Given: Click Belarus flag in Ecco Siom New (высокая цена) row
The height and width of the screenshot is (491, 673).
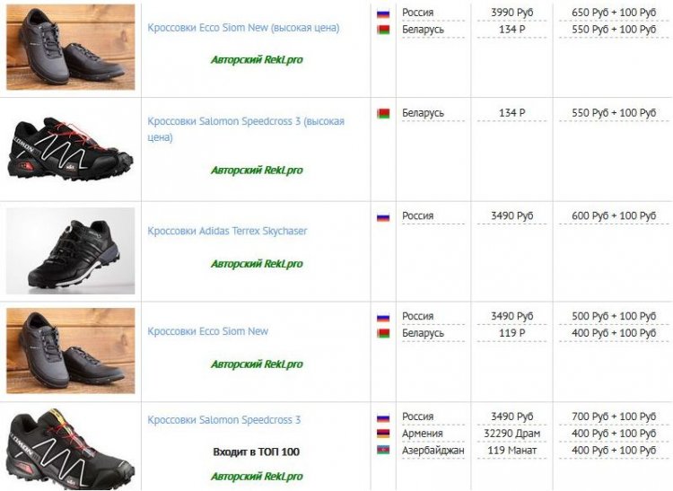Looking at the screenshot, I should click(383, 30).
